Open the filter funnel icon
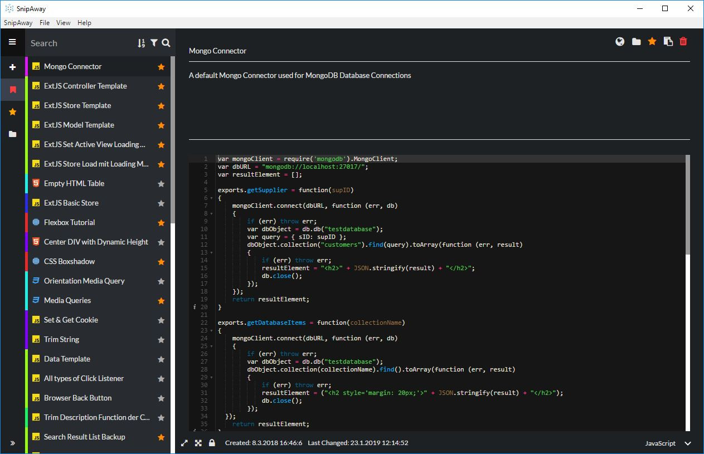 coord(154,42)
